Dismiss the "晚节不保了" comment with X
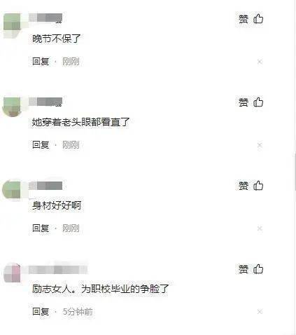The width and height of the screenshot is (296, 335). [x=260, y=62]
